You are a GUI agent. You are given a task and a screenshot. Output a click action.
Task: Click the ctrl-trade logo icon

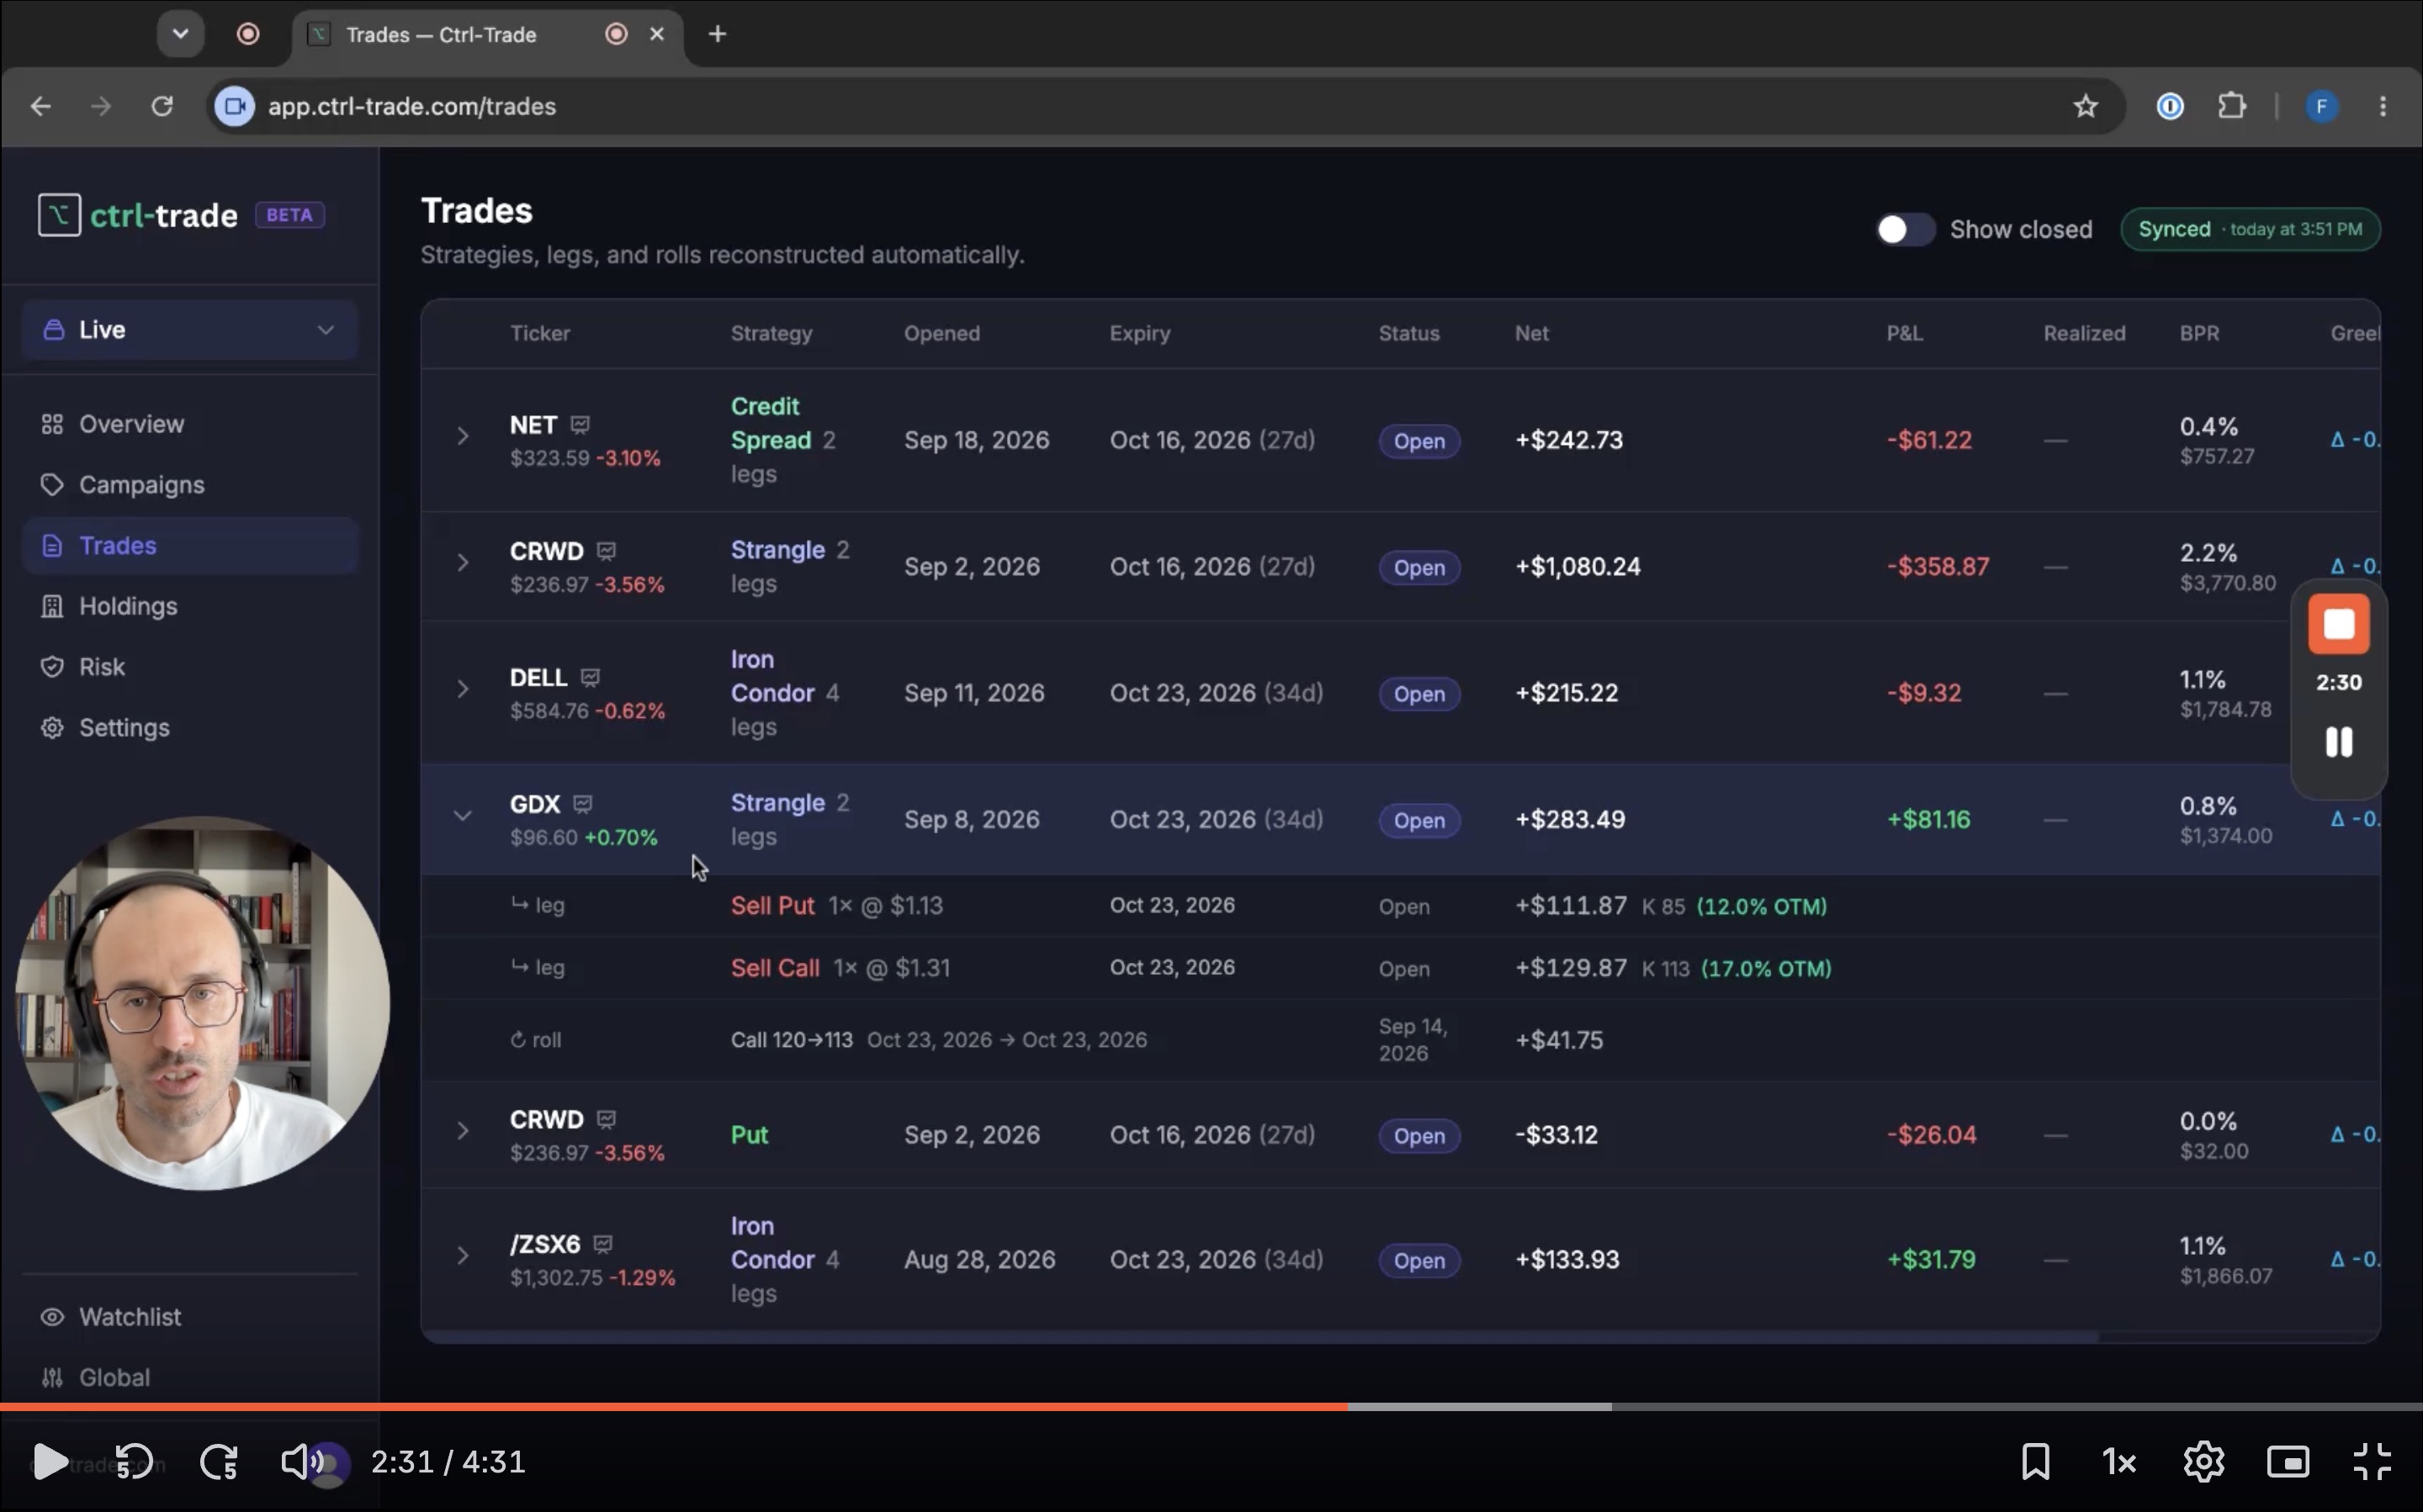point(59,215)
